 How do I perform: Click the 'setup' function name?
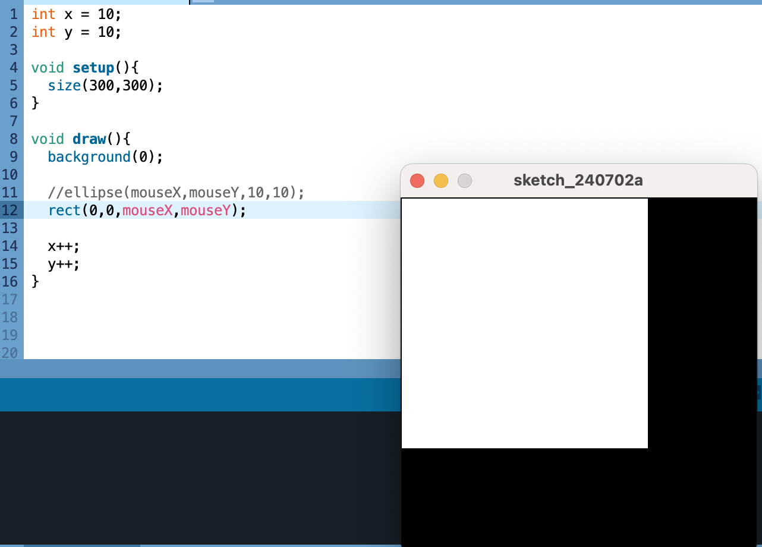93,68
